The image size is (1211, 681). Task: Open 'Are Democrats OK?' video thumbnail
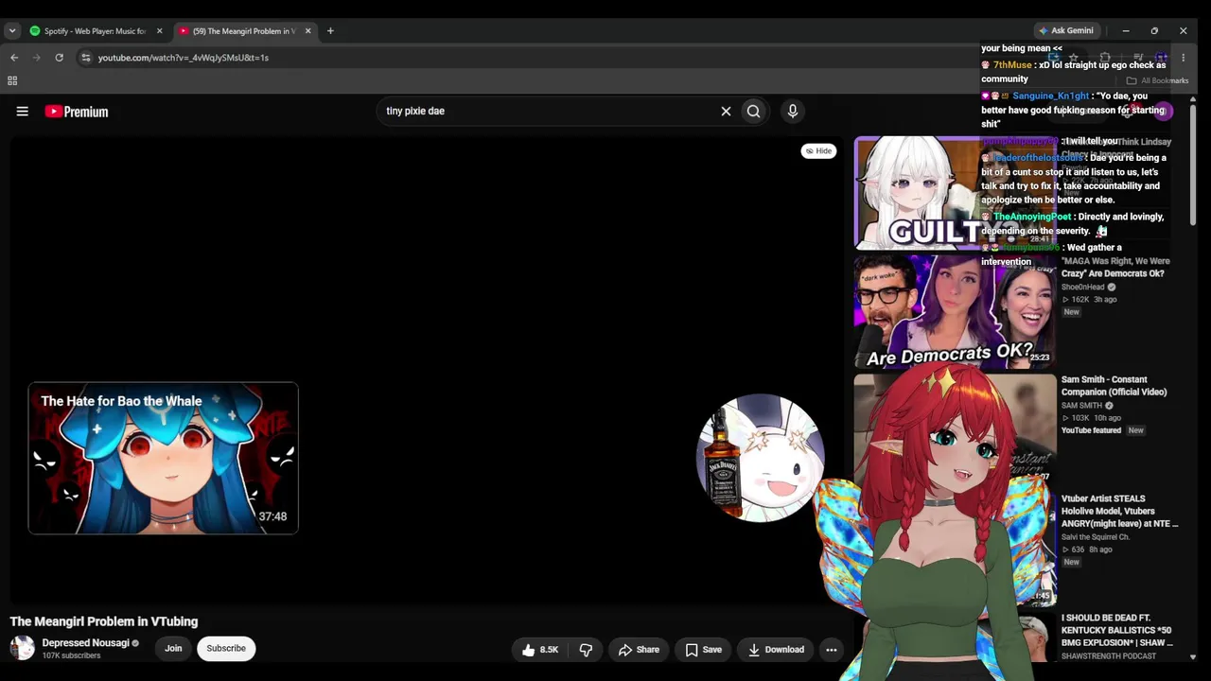point(954,311)
